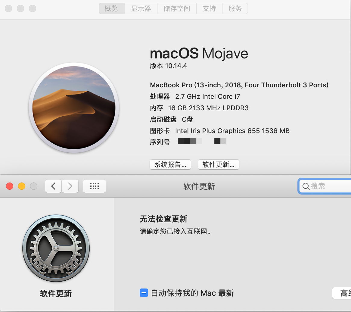
Task: Click the 无法检查更新 heading
Action: click(x=163, y=219)
